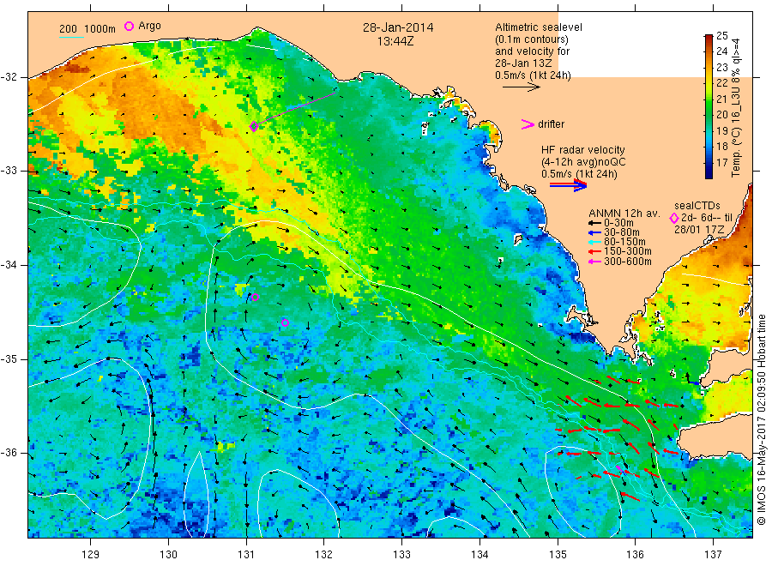Viewport: 772px width, 566px height.
Task: Click the '28/01 17Z' text
Action: coord(699,229)
